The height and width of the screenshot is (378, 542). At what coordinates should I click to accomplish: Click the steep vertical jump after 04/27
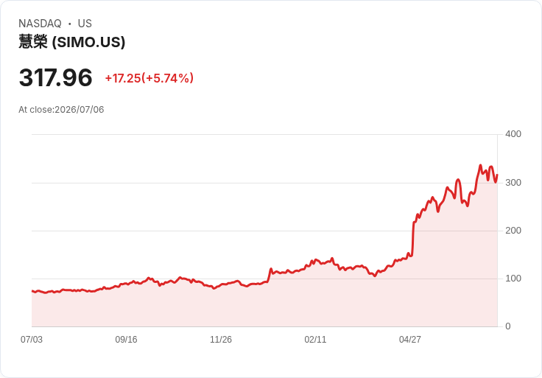click(x=413, y=239)
